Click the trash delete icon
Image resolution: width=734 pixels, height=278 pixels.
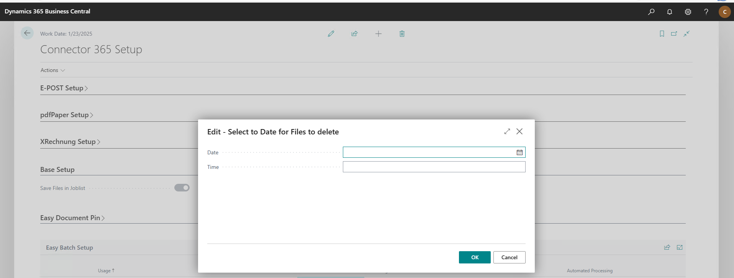(x=402, y=34)
